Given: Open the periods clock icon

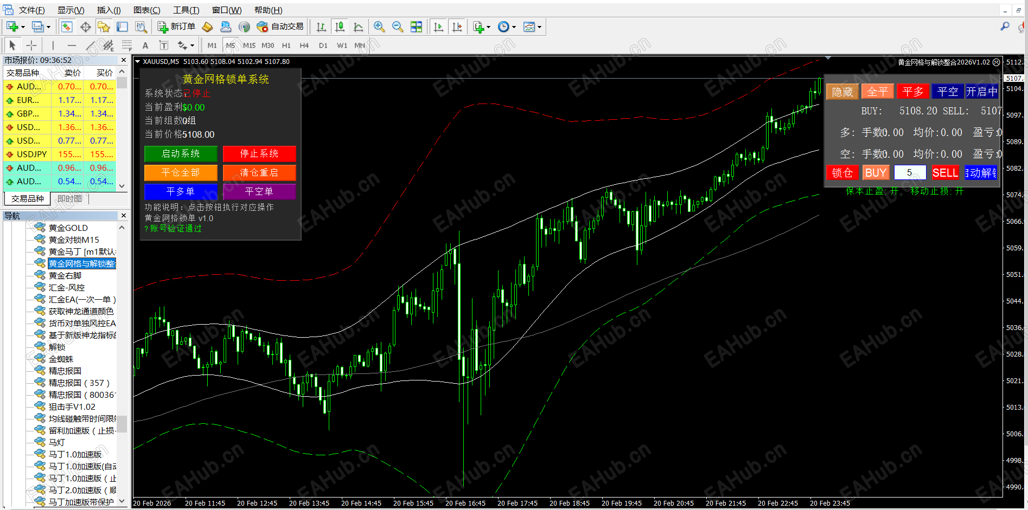Looking at the screenshot, I should (503, 27).
